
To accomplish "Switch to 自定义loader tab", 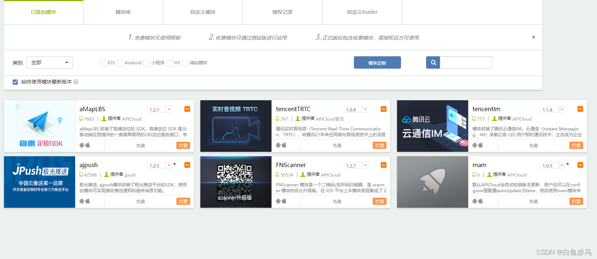I will (362, 12).
